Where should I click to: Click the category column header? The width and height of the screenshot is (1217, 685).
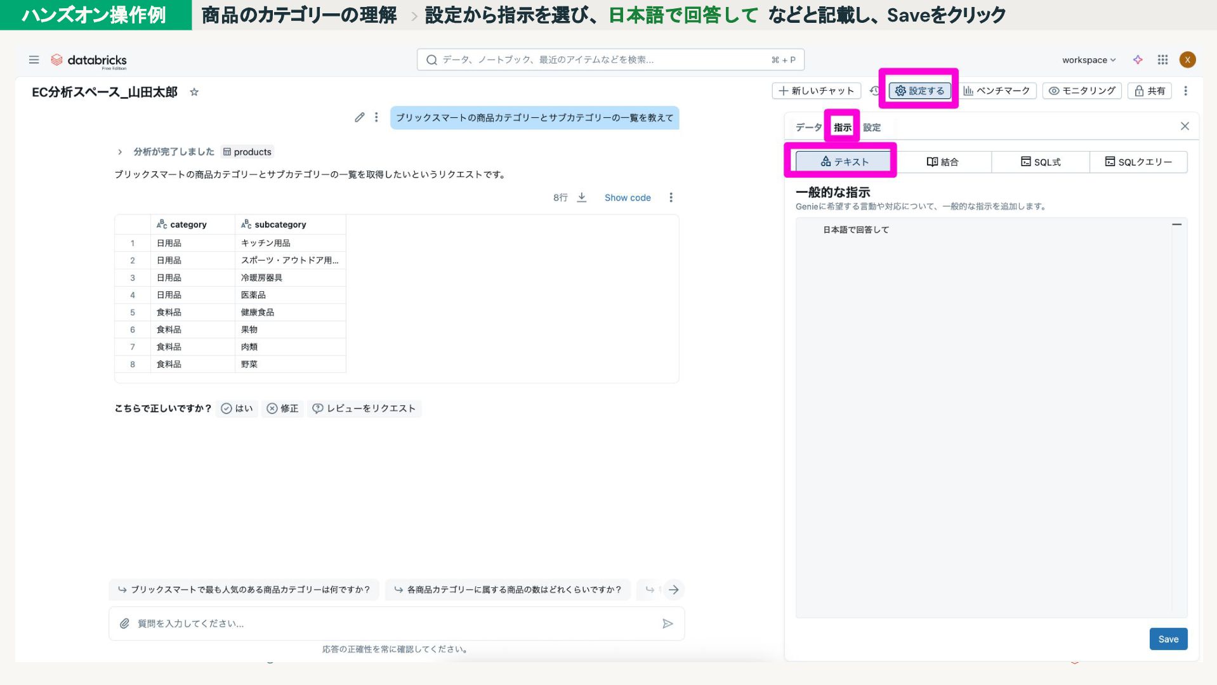[193, 225]
